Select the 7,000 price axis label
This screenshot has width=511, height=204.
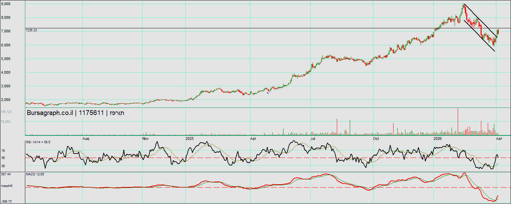(x=6, y=31)
